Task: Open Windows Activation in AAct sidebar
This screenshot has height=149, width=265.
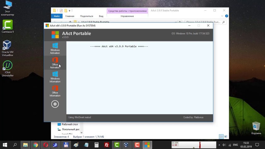Action: click(55, 49)
